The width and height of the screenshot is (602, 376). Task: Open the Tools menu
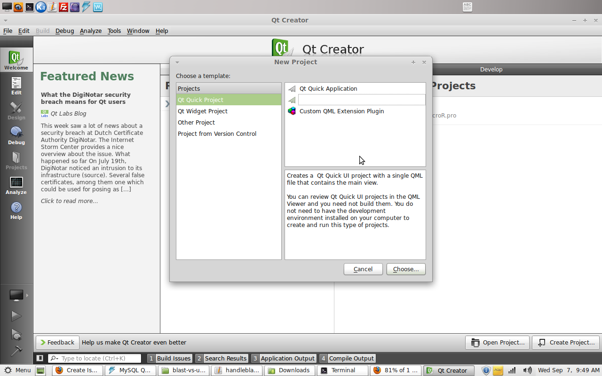[x=114, y=31]
